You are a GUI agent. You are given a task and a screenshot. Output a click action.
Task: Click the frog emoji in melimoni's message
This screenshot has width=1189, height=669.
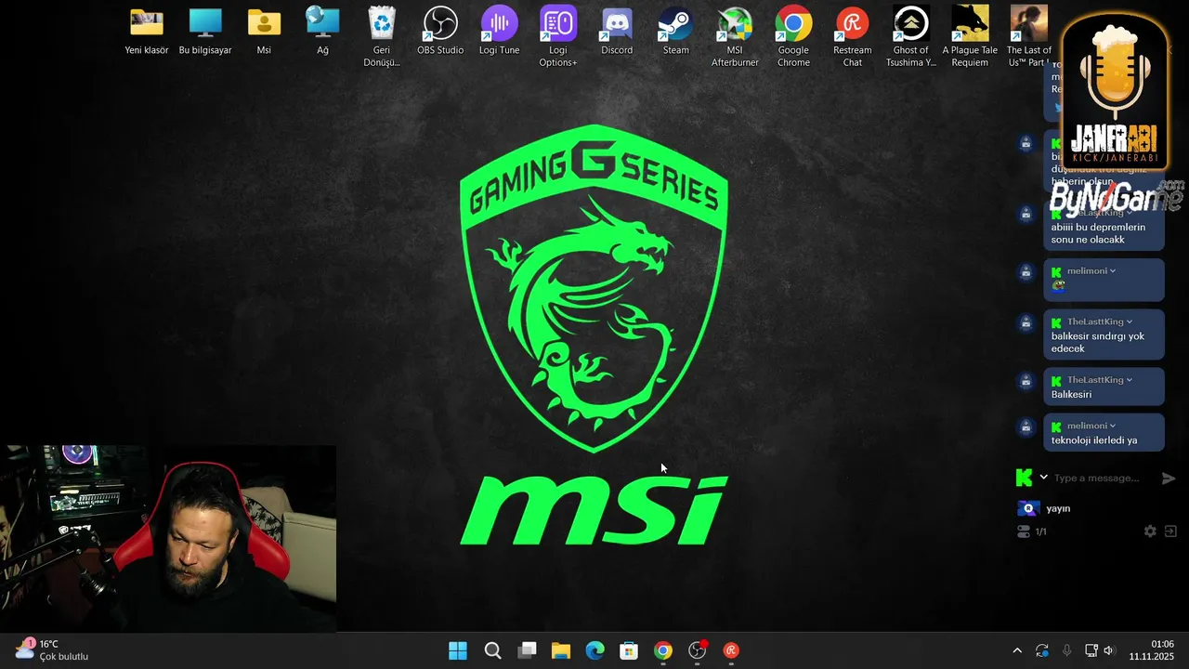coord(1058,287)
